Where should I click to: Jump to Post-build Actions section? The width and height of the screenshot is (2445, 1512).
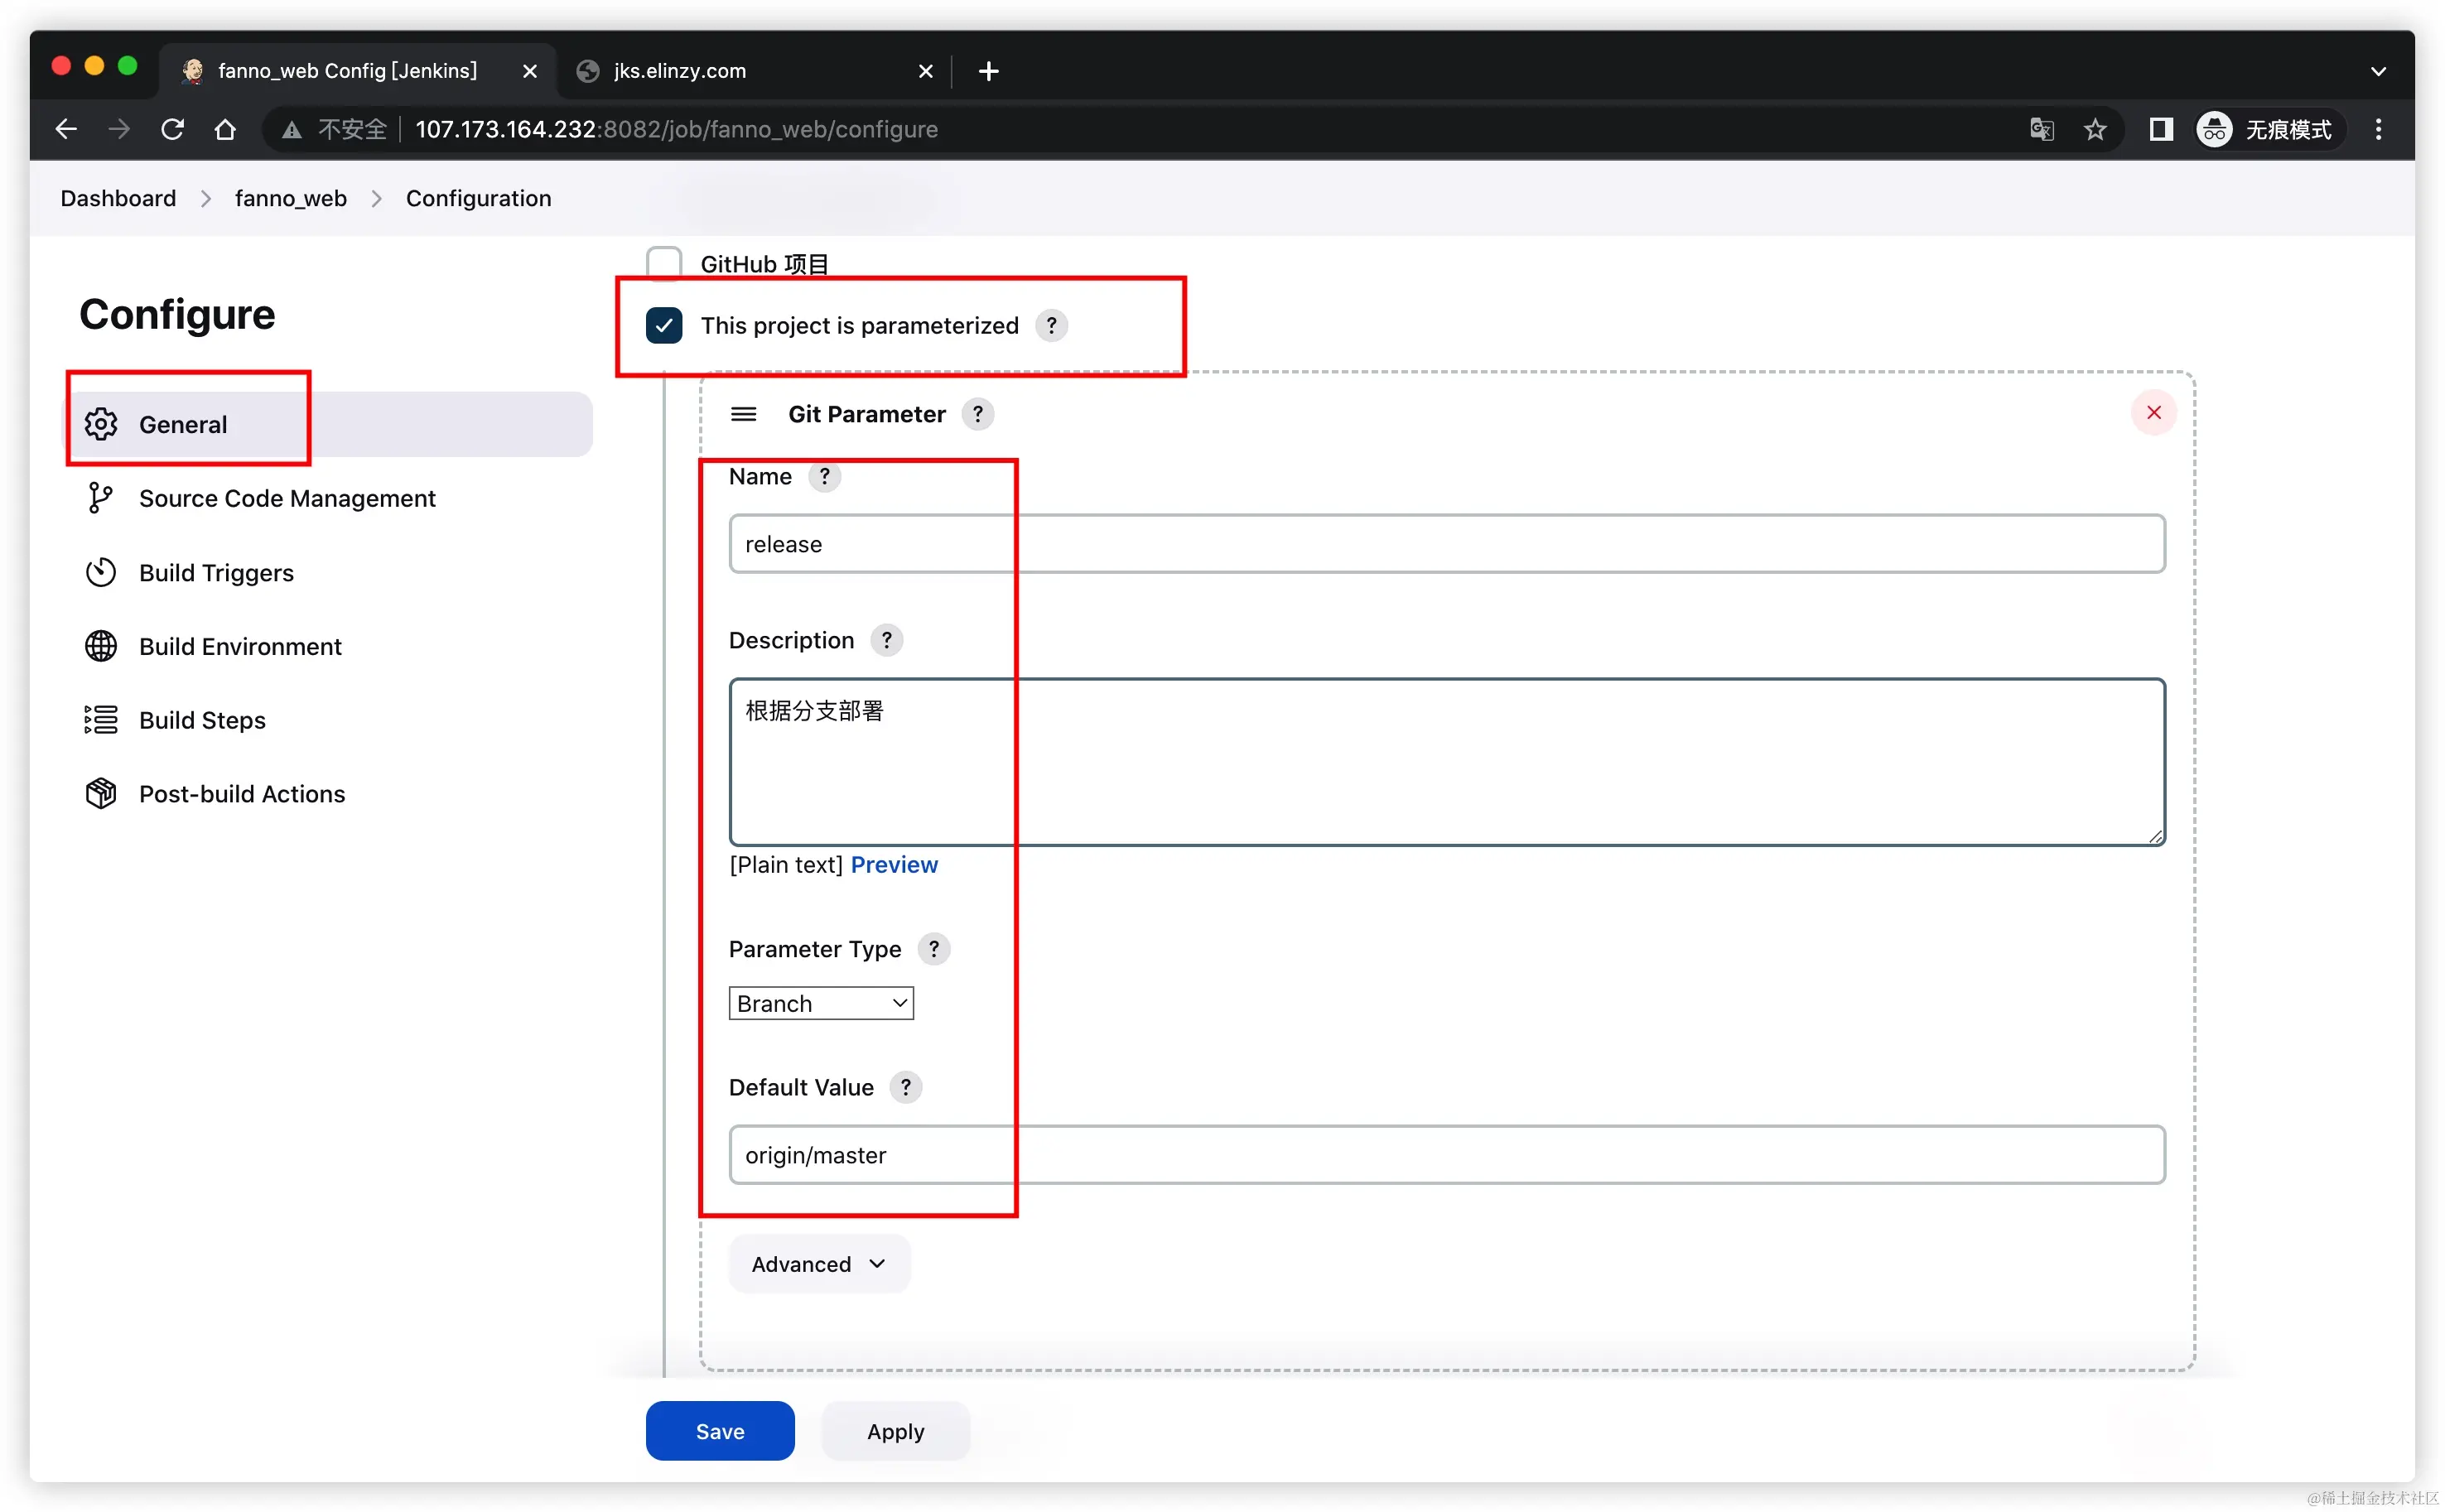(242, 794)
